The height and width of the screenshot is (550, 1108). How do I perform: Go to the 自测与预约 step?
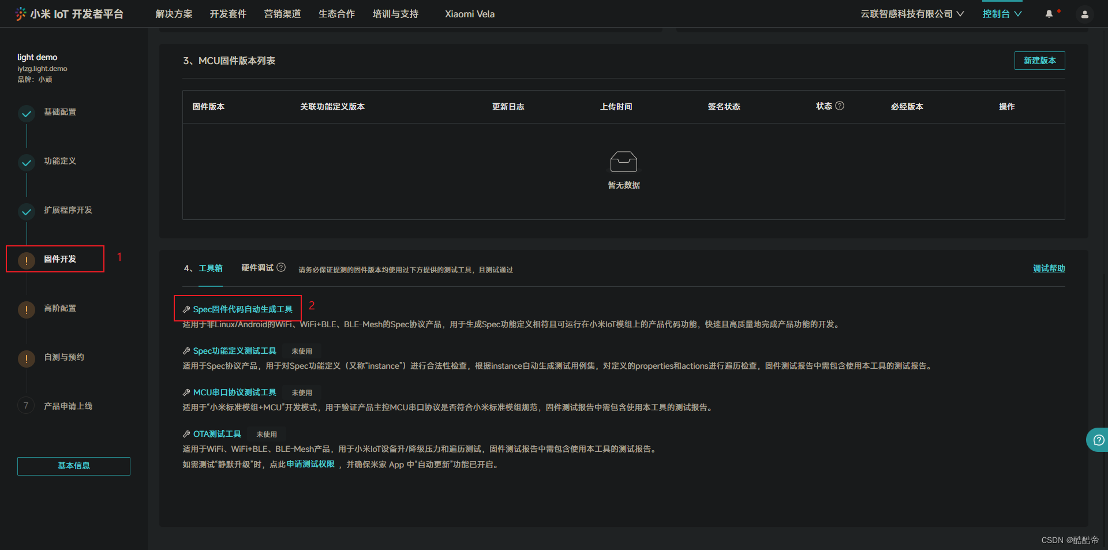64,357
